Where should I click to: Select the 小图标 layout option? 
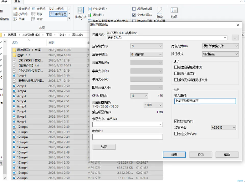[x=20, y=14]
